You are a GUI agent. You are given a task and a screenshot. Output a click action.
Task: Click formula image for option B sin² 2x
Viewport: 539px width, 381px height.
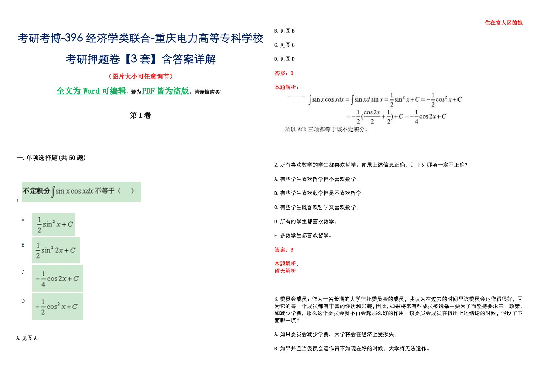(x=56, y=250)
